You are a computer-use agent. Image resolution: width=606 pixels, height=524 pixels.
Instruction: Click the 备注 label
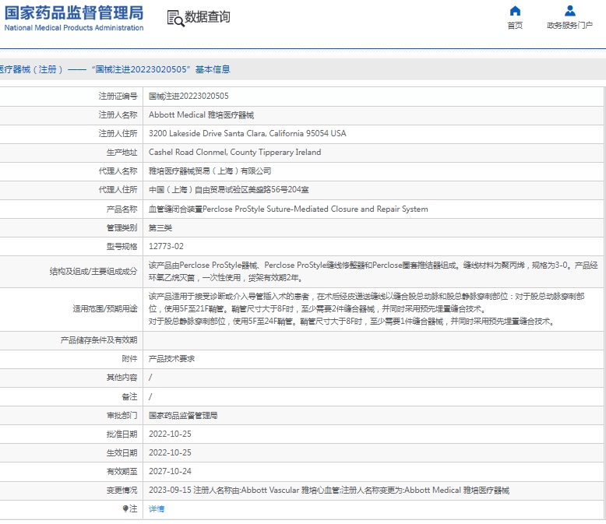129,396
